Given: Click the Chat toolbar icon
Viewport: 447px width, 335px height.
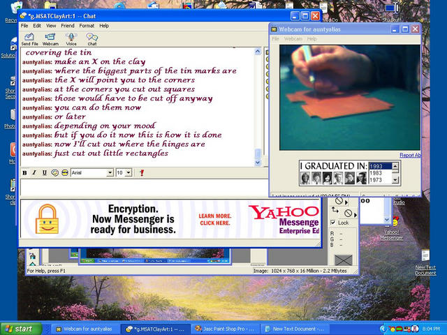Looking at the screenshot, I should [91, 39].
